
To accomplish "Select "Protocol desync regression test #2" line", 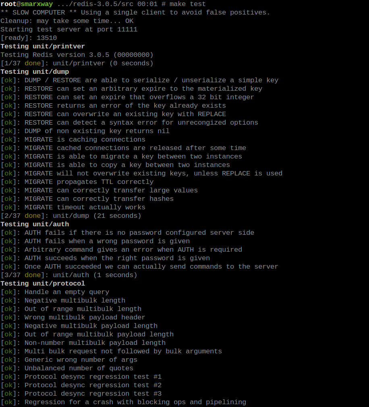I will [81, 386].
